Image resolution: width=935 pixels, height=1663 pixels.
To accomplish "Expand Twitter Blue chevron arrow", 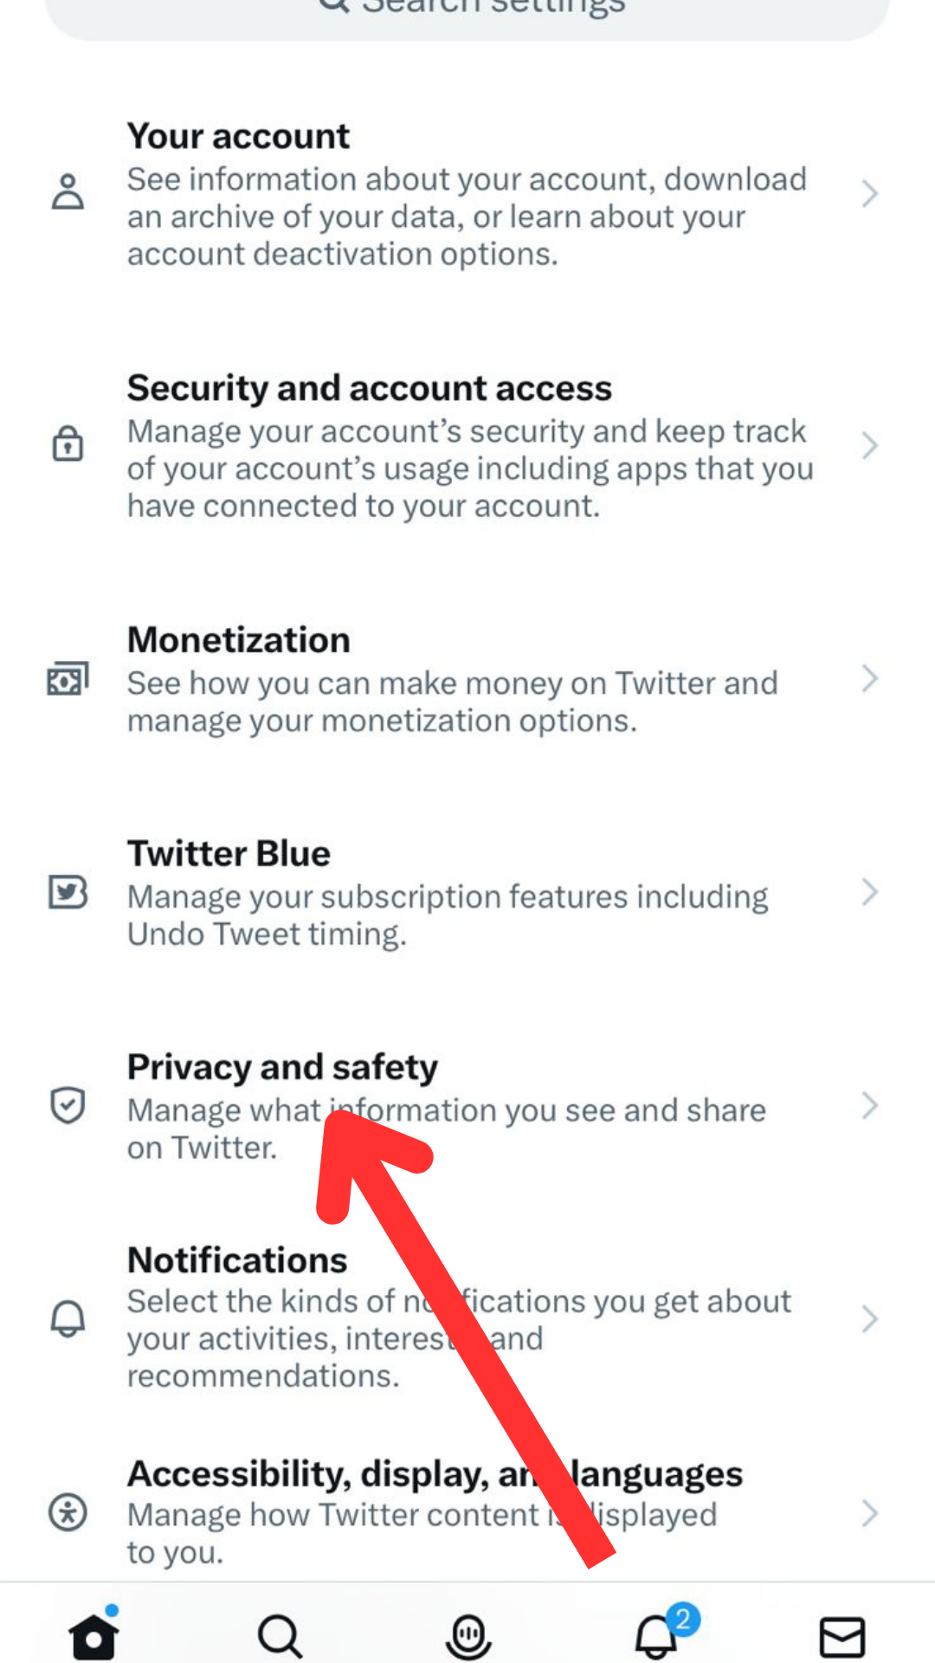I will point(870,892).
